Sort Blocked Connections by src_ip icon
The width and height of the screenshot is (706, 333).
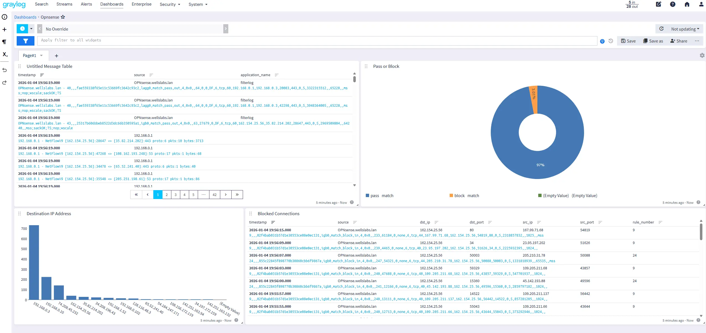point(539,222)
